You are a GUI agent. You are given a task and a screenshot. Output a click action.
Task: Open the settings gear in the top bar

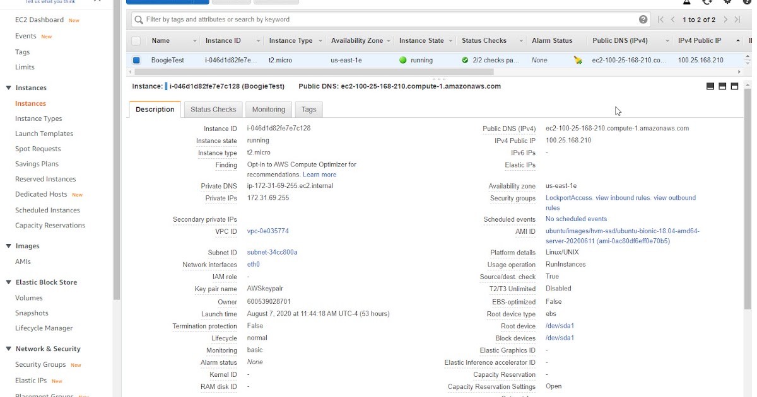coord(727,3)
